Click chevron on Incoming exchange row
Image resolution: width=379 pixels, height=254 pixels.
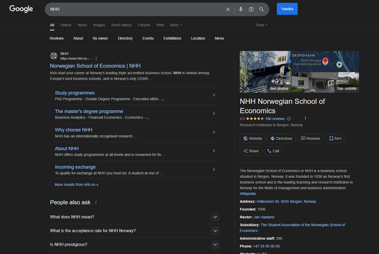(214, 169)
